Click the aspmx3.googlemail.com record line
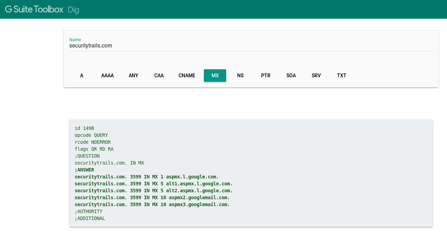The width and height of the screenshot is (447, 238). point(152,205)
